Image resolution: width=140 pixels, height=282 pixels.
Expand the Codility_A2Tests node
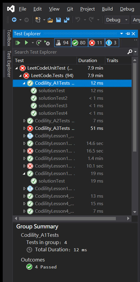tap(24, 121)
